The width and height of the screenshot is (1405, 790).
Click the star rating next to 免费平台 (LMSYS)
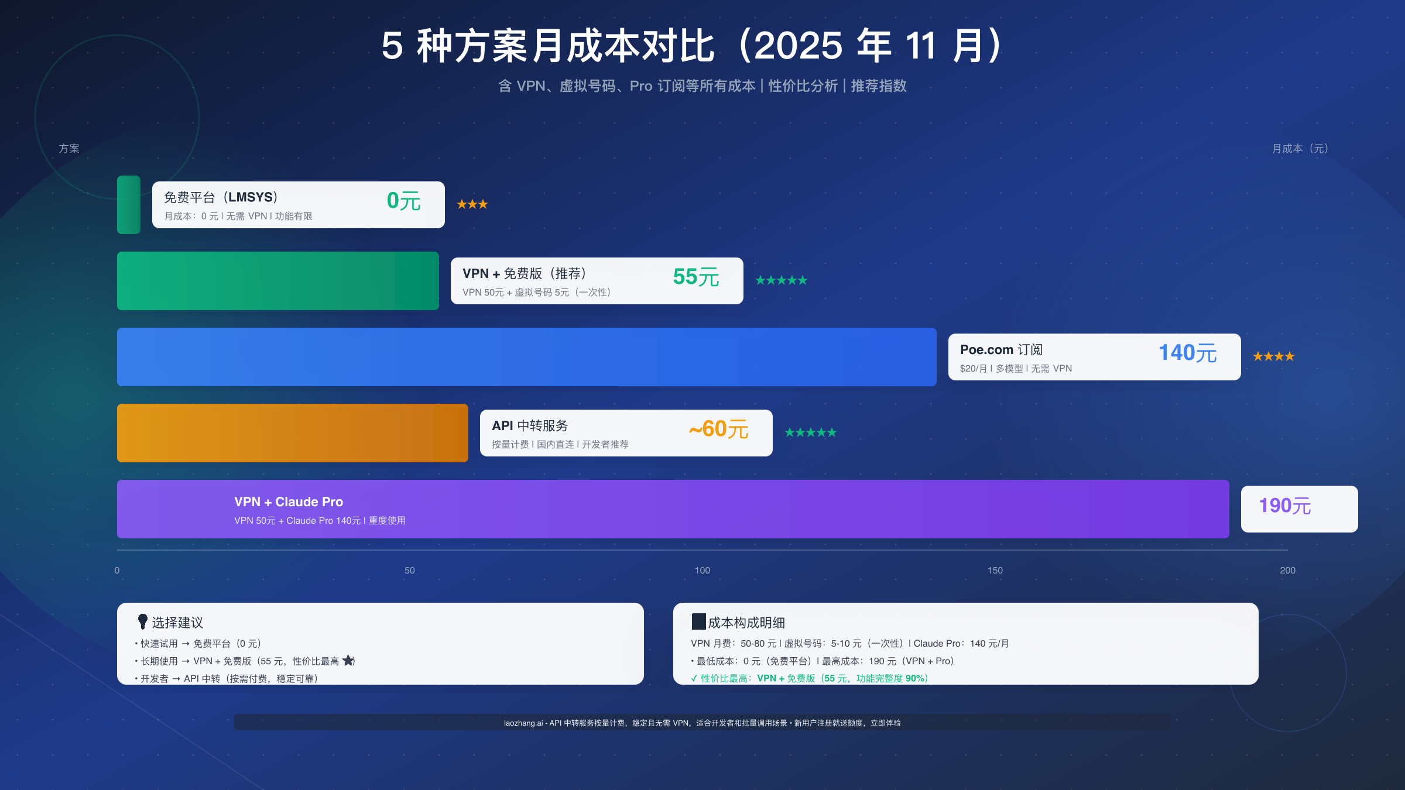[x=472, y=204]
